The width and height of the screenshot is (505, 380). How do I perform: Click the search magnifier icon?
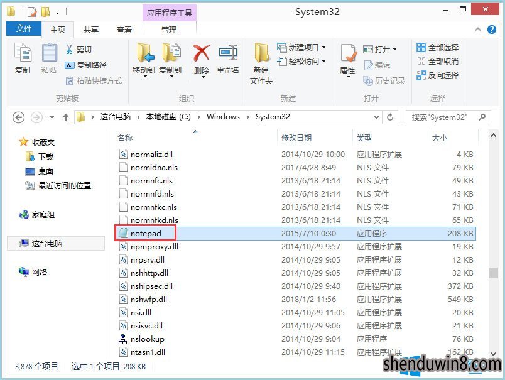(x=482, y=117)
